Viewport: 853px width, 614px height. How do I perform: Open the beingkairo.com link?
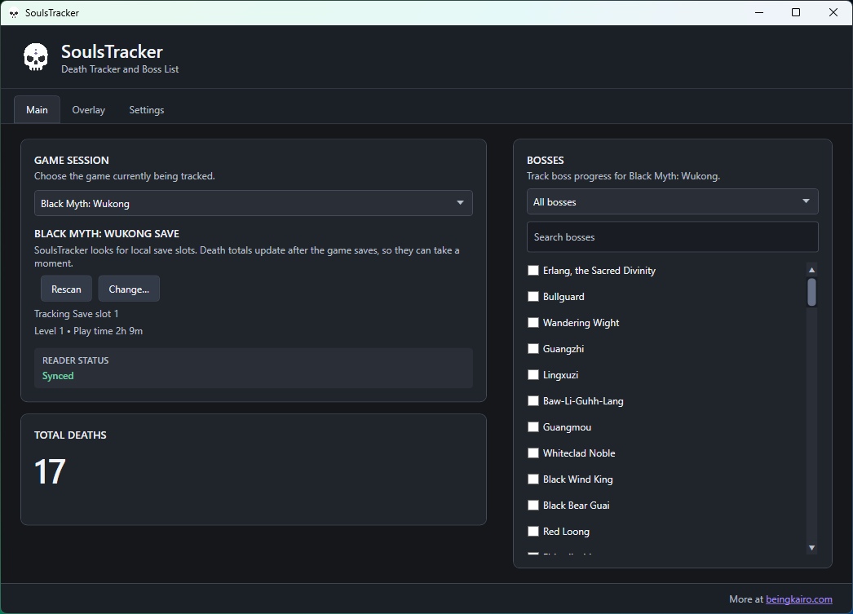[798, 599]
